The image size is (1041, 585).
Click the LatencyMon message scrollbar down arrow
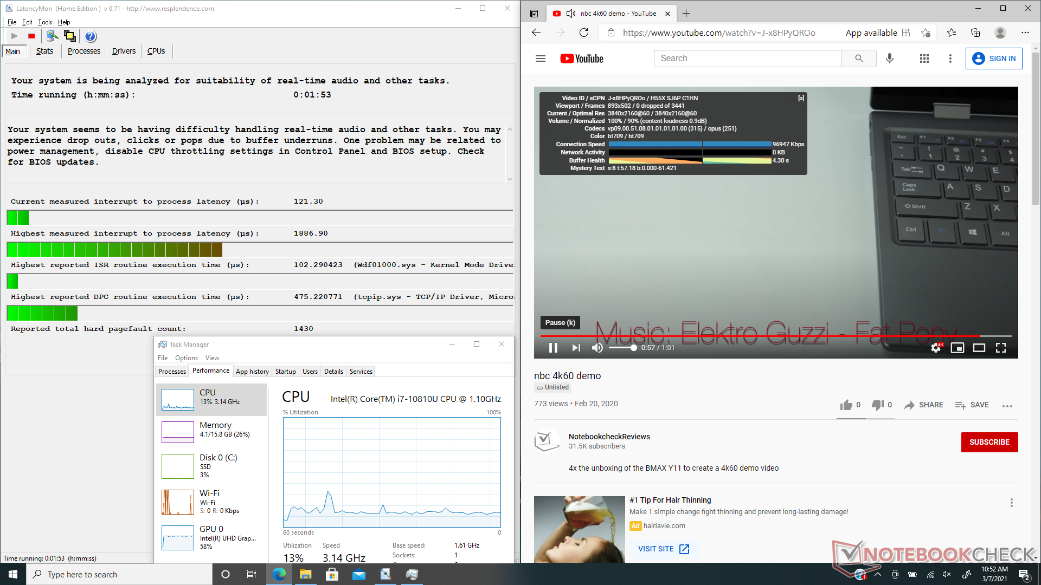pos(510,179)
